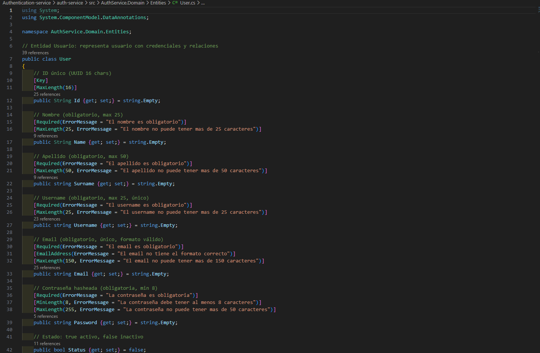Screen dimensions: 540x353
Task: Click the "El apellido es obligatorio" string
Action: [x=146, y=164]
